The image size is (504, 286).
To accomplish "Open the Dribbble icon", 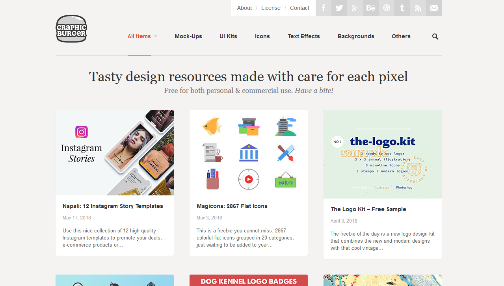I will [387, 8].
